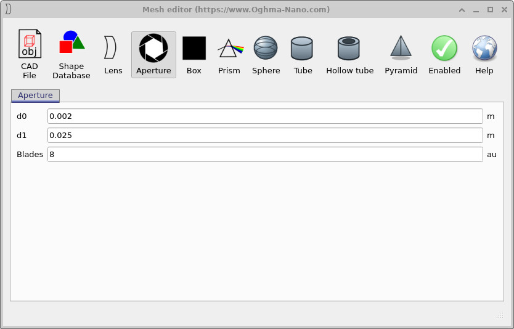Select the CAD File mesh type
The width and height of the screenshot is (514, 329).
click(x=29, y=54)
